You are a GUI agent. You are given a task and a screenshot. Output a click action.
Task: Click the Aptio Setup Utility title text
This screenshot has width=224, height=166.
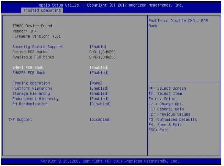pyautogui.click(x=111, y=5)
